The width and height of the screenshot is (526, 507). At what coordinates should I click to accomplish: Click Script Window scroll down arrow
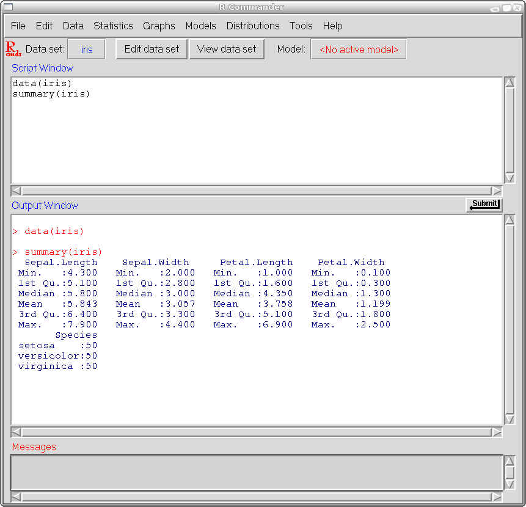510,178
